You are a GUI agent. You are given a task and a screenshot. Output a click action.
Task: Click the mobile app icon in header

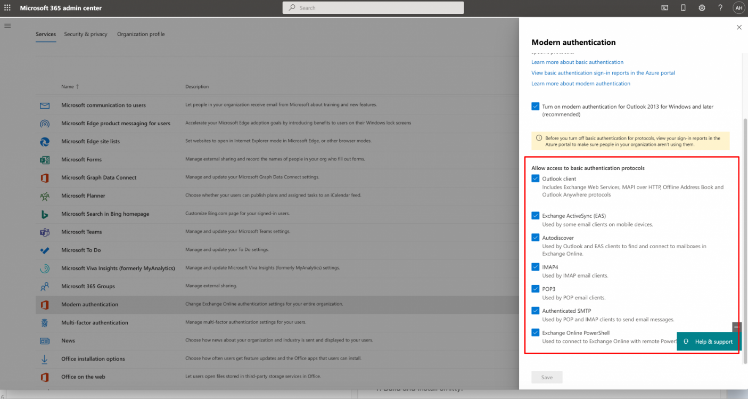click(x=683, y=8)
